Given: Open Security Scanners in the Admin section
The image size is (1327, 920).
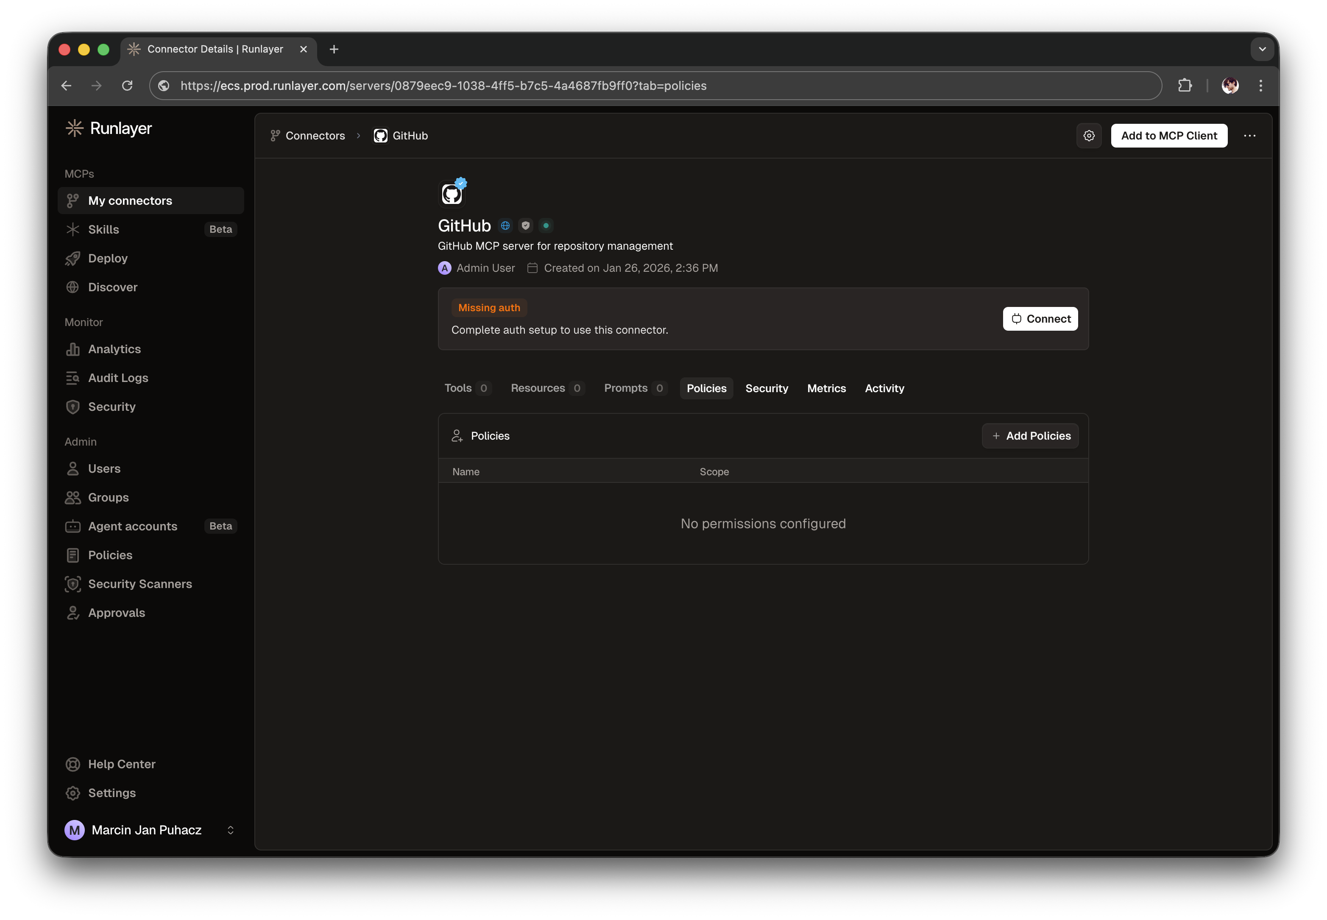Looking at the screenshot, I should click(140, 583).
